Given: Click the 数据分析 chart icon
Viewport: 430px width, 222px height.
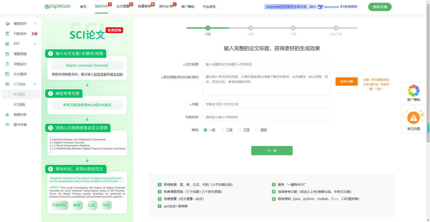Looking at the screenshot, I should (7, 115).
